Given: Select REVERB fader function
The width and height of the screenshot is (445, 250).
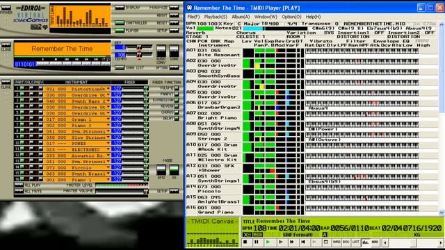Looking at the screenshot, I should (x=177, y=106).
